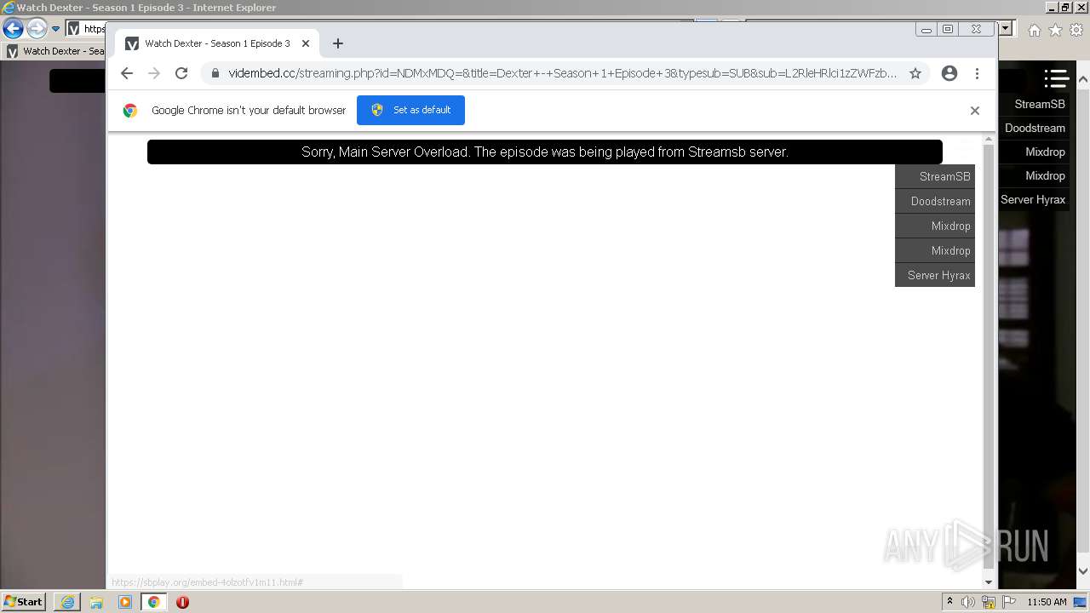Go forward in Internet Explorer

point(37,28)
